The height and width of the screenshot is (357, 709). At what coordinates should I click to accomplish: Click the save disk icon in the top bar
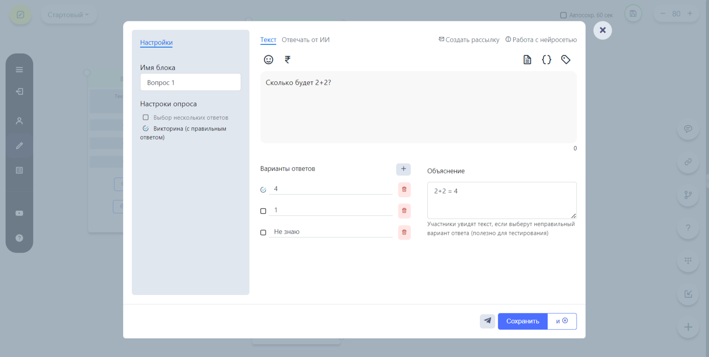point(633,14)
